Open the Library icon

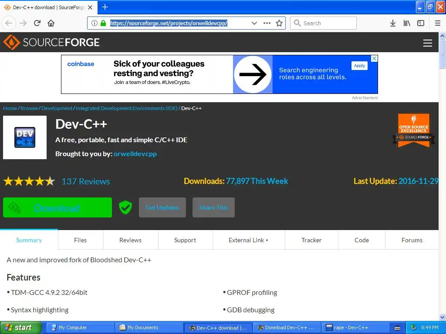pos(407,23)
